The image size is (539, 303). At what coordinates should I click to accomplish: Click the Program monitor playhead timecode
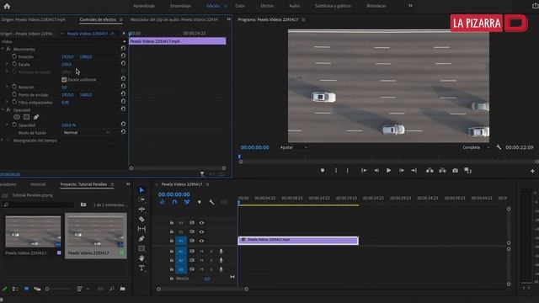pos(254,147)
